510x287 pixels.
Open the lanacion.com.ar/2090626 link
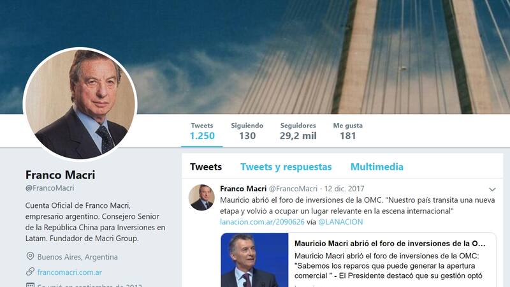pos(262,222)
